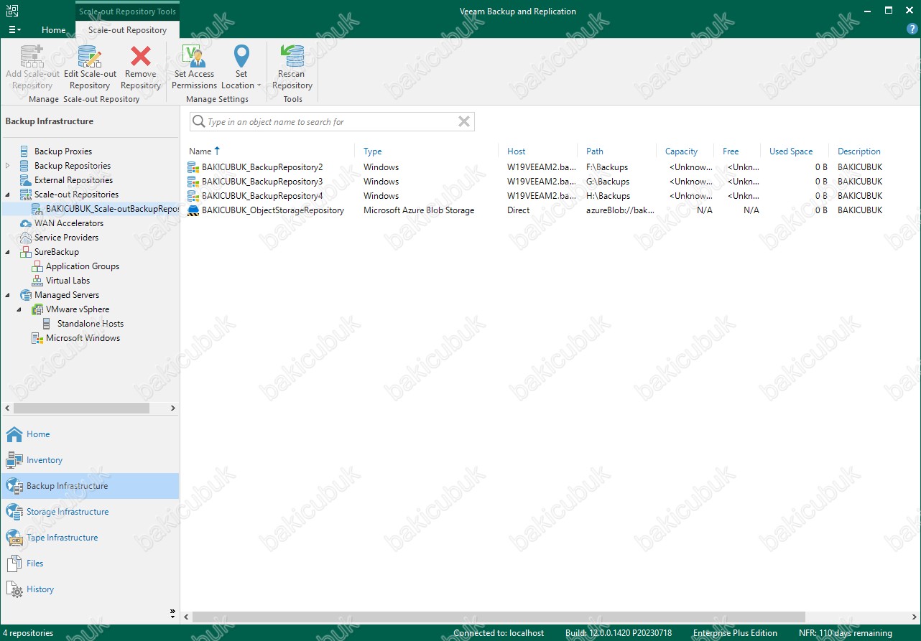Sort by the Host column header

coord(516,151)
